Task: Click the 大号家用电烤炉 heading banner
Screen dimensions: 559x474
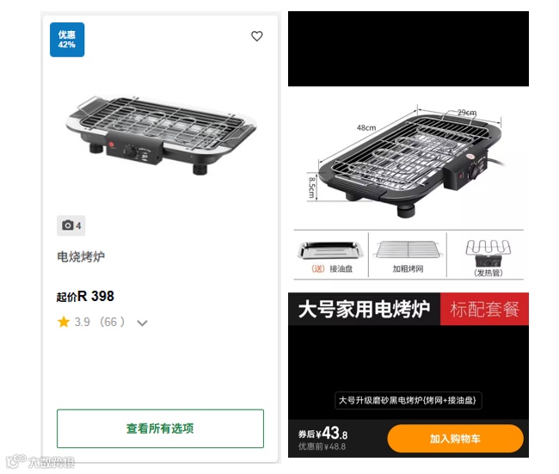Action: pos(365,309)
